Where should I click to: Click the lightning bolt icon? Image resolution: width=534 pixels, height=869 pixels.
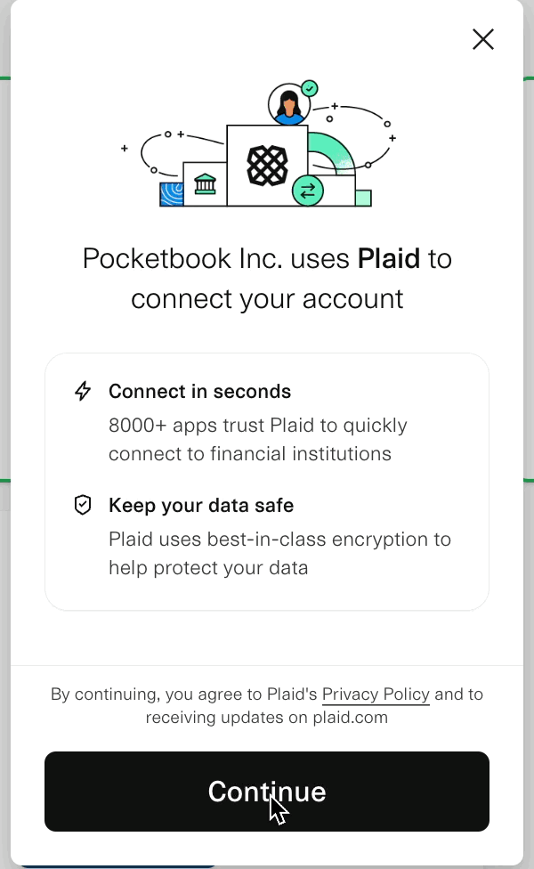83,391
